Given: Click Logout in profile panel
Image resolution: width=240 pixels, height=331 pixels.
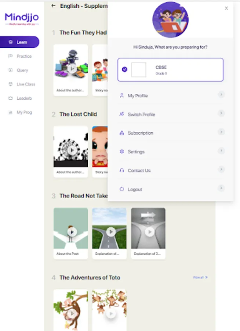Looking at the screenshot, I should click(x=135, y=189).
